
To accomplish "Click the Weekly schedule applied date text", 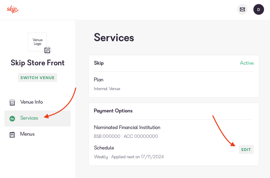I will [x=129, y=157].
